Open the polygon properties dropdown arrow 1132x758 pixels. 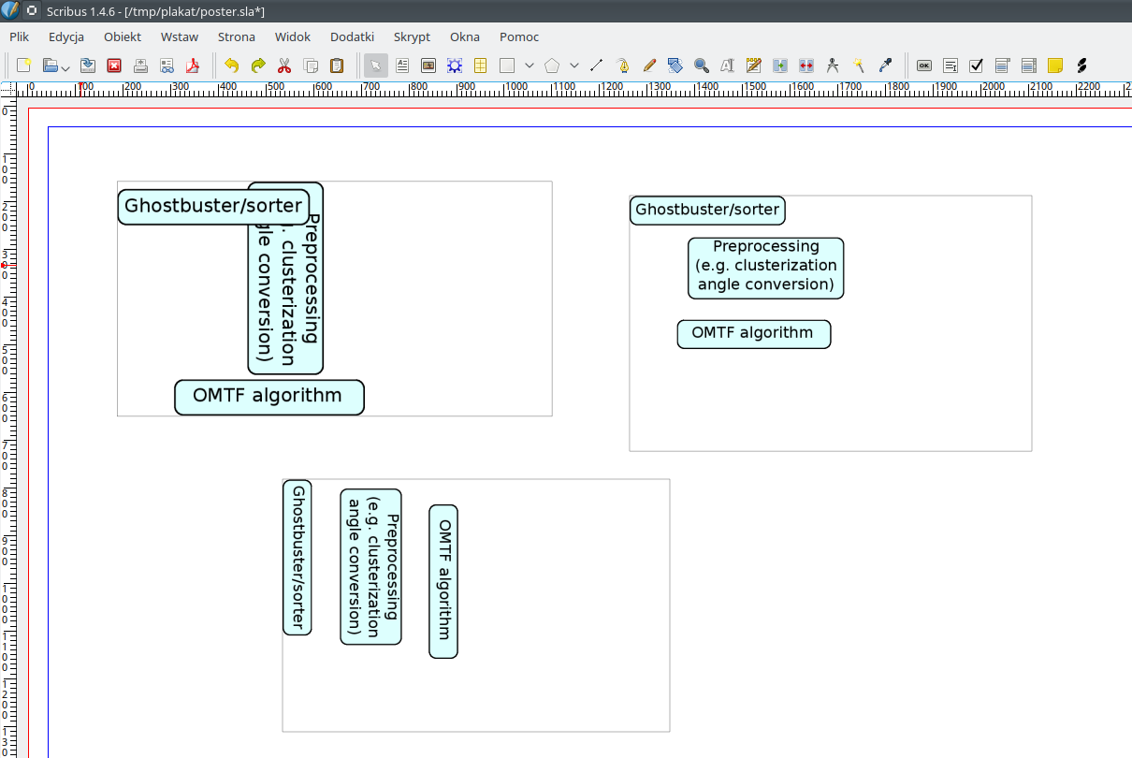[574, 66]
